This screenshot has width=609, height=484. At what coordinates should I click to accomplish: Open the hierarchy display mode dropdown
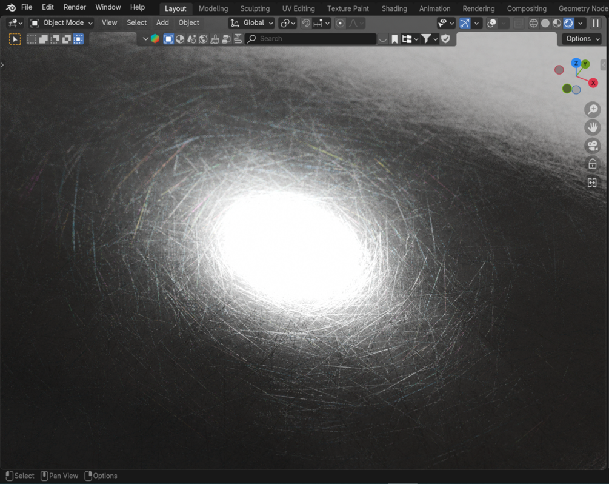410,39
